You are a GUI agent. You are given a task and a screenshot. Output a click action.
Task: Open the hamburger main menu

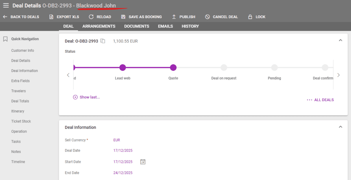point(6,5)
